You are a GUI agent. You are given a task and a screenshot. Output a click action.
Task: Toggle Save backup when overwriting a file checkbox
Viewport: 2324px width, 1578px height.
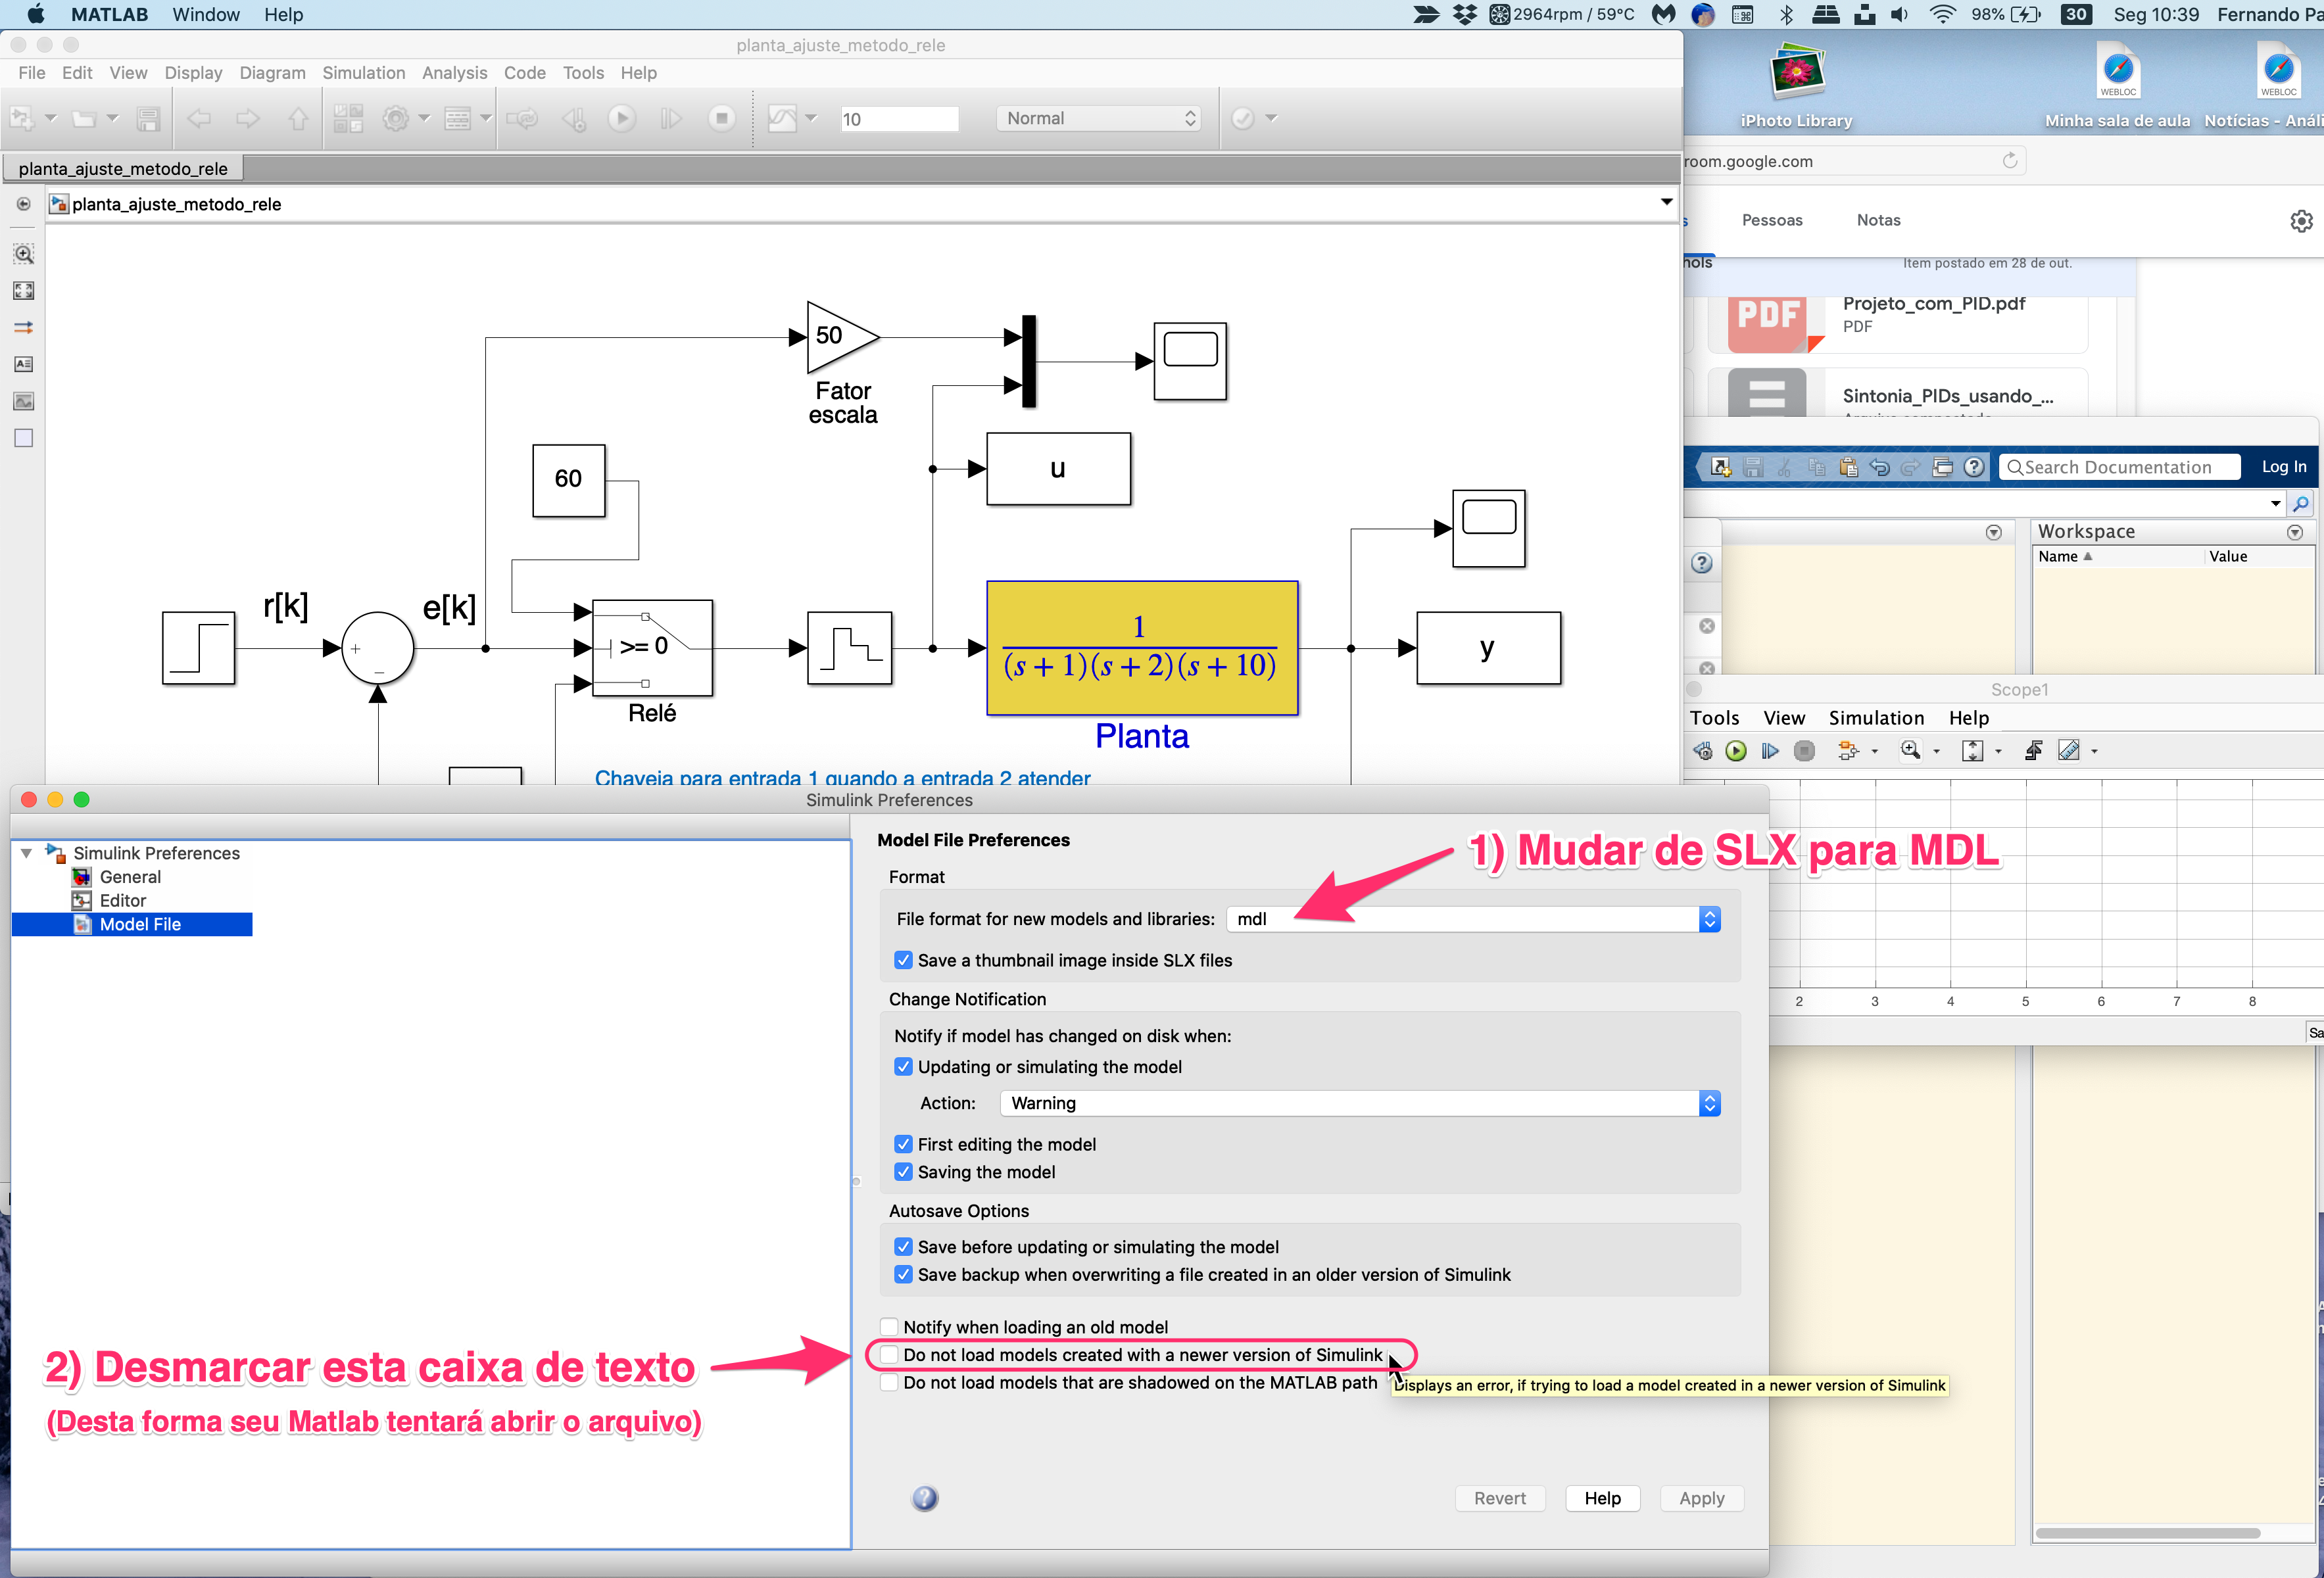click(903, 1275)
